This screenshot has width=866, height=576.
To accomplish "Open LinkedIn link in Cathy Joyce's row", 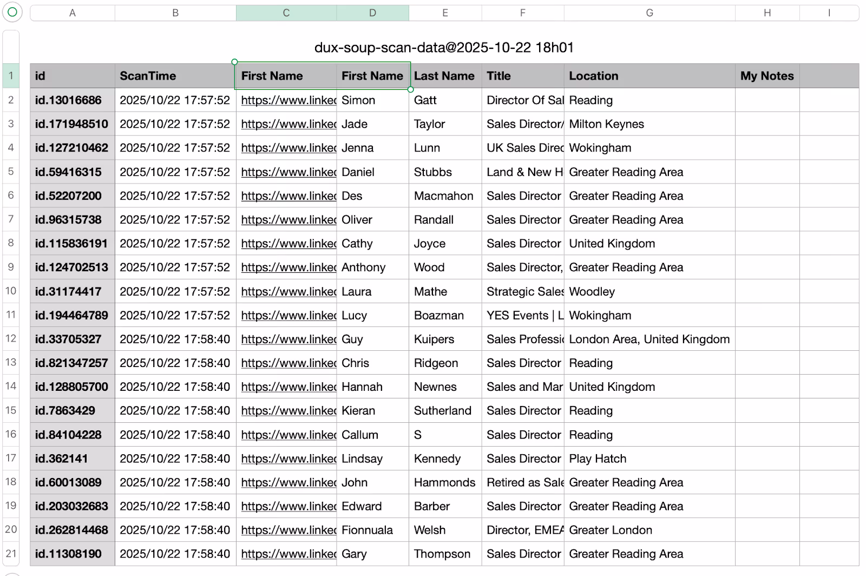I will 288,244.
